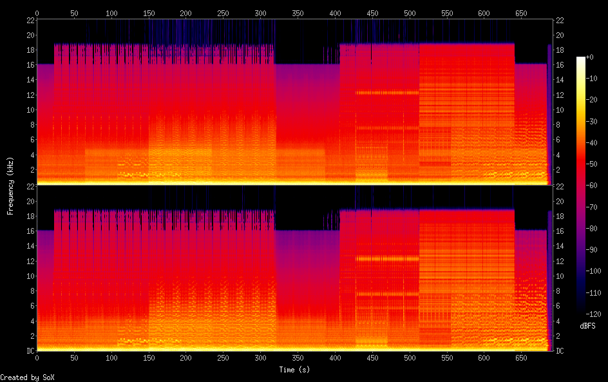The image size is (608, 382).
Task: Click the "Created by SoX" caption
Action: pyautogui.click(x=27, y=377)
